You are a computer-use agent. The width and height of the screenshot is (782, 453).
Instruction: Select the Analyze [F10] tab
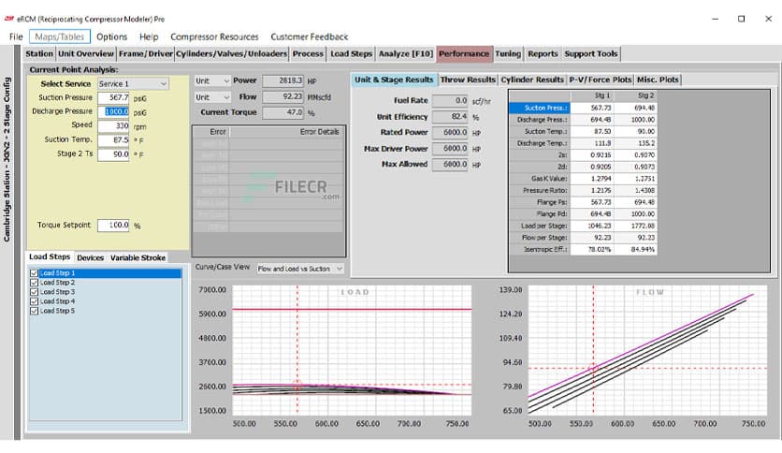click(x=405, y=54)
